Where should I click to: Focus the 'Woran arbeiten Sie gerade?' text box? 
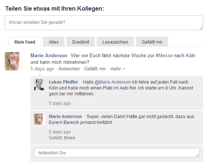click(x=104, y=23)
